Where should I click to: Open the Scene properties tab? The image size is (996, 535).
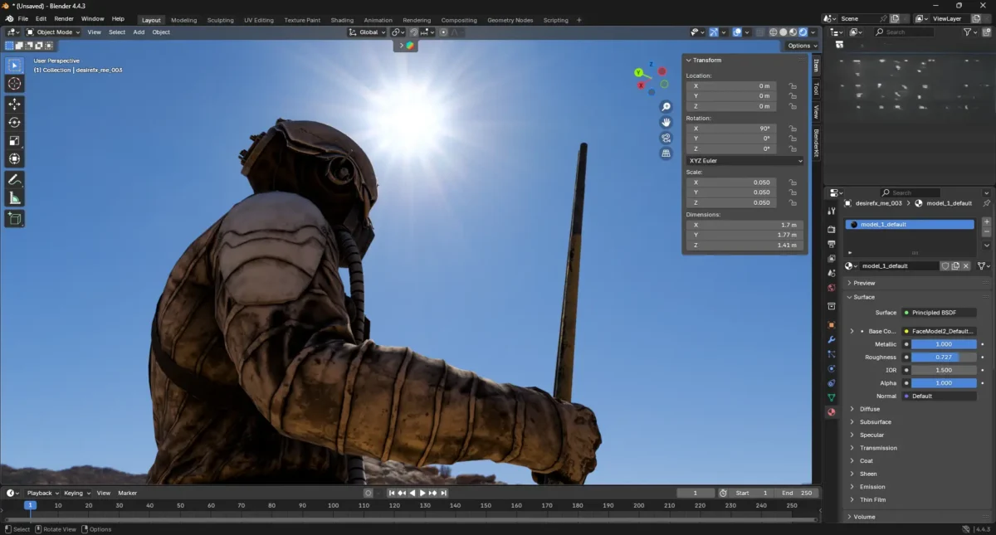click(x=831, y=272)
